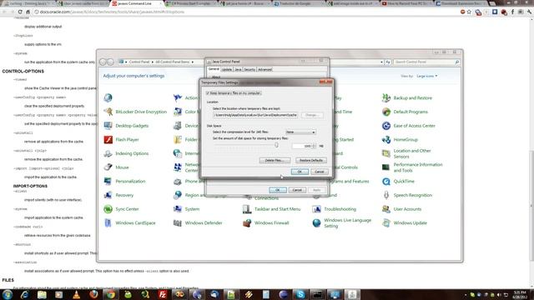Cancel the Temporary Files Settings dialog
The image size is (534, 300).
319,172
